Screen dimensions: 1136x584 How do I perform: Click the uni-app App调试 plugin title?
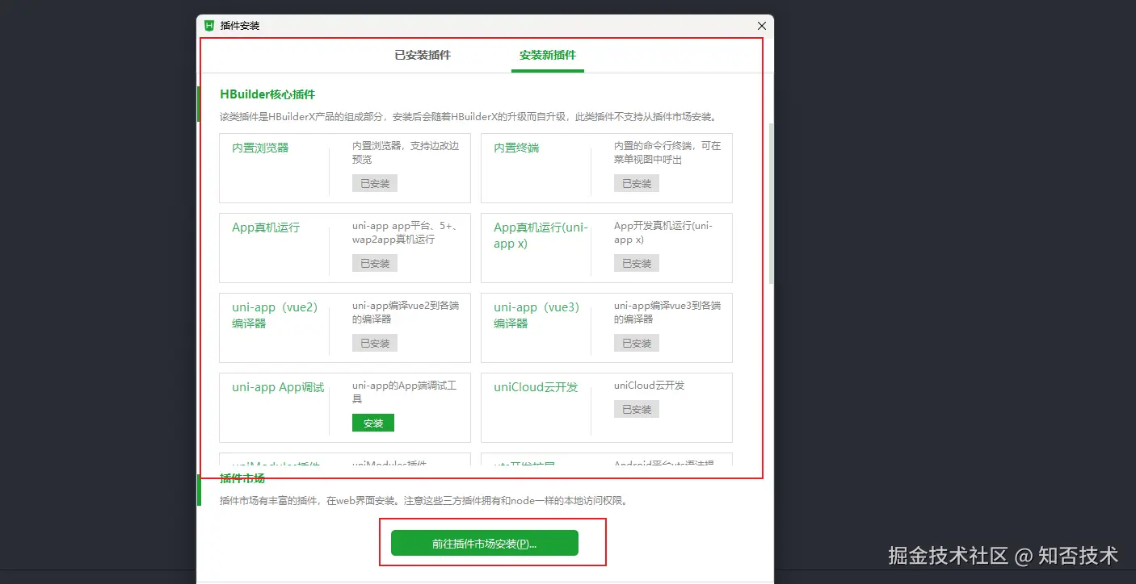pos(278,387)
